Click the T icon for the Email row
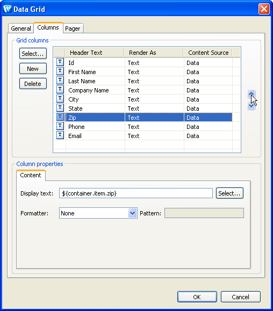The width and height of the screenshot is (273, 311). pos(60,135)
